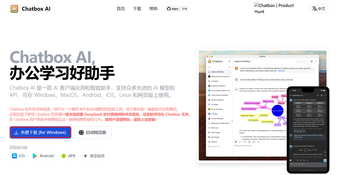The width and height of the screenshot is (339, 175).
Task: Open the 中文 language switcher
Action: click(319, 9)
